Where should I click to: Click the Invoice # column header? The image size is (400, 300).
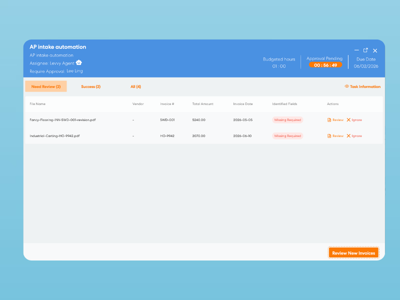click(167, 104)
